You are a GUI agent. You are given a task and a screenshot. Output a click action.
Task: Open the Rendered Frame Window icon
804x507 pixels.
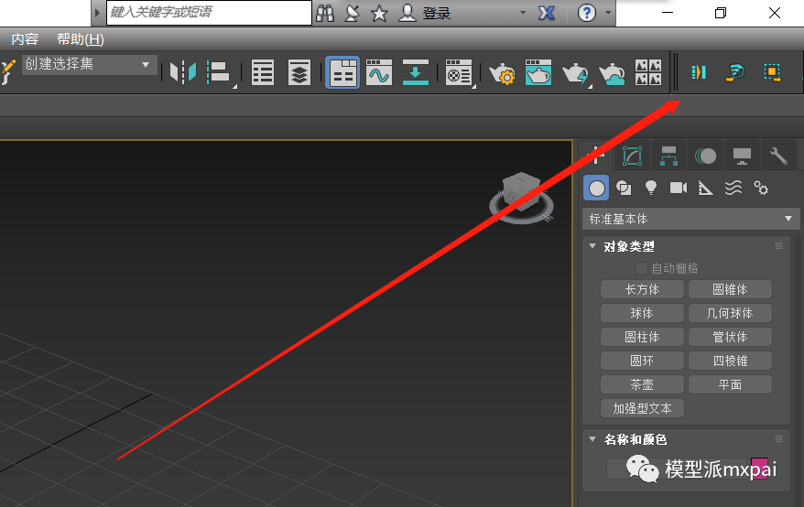click(x=538, y=72)
